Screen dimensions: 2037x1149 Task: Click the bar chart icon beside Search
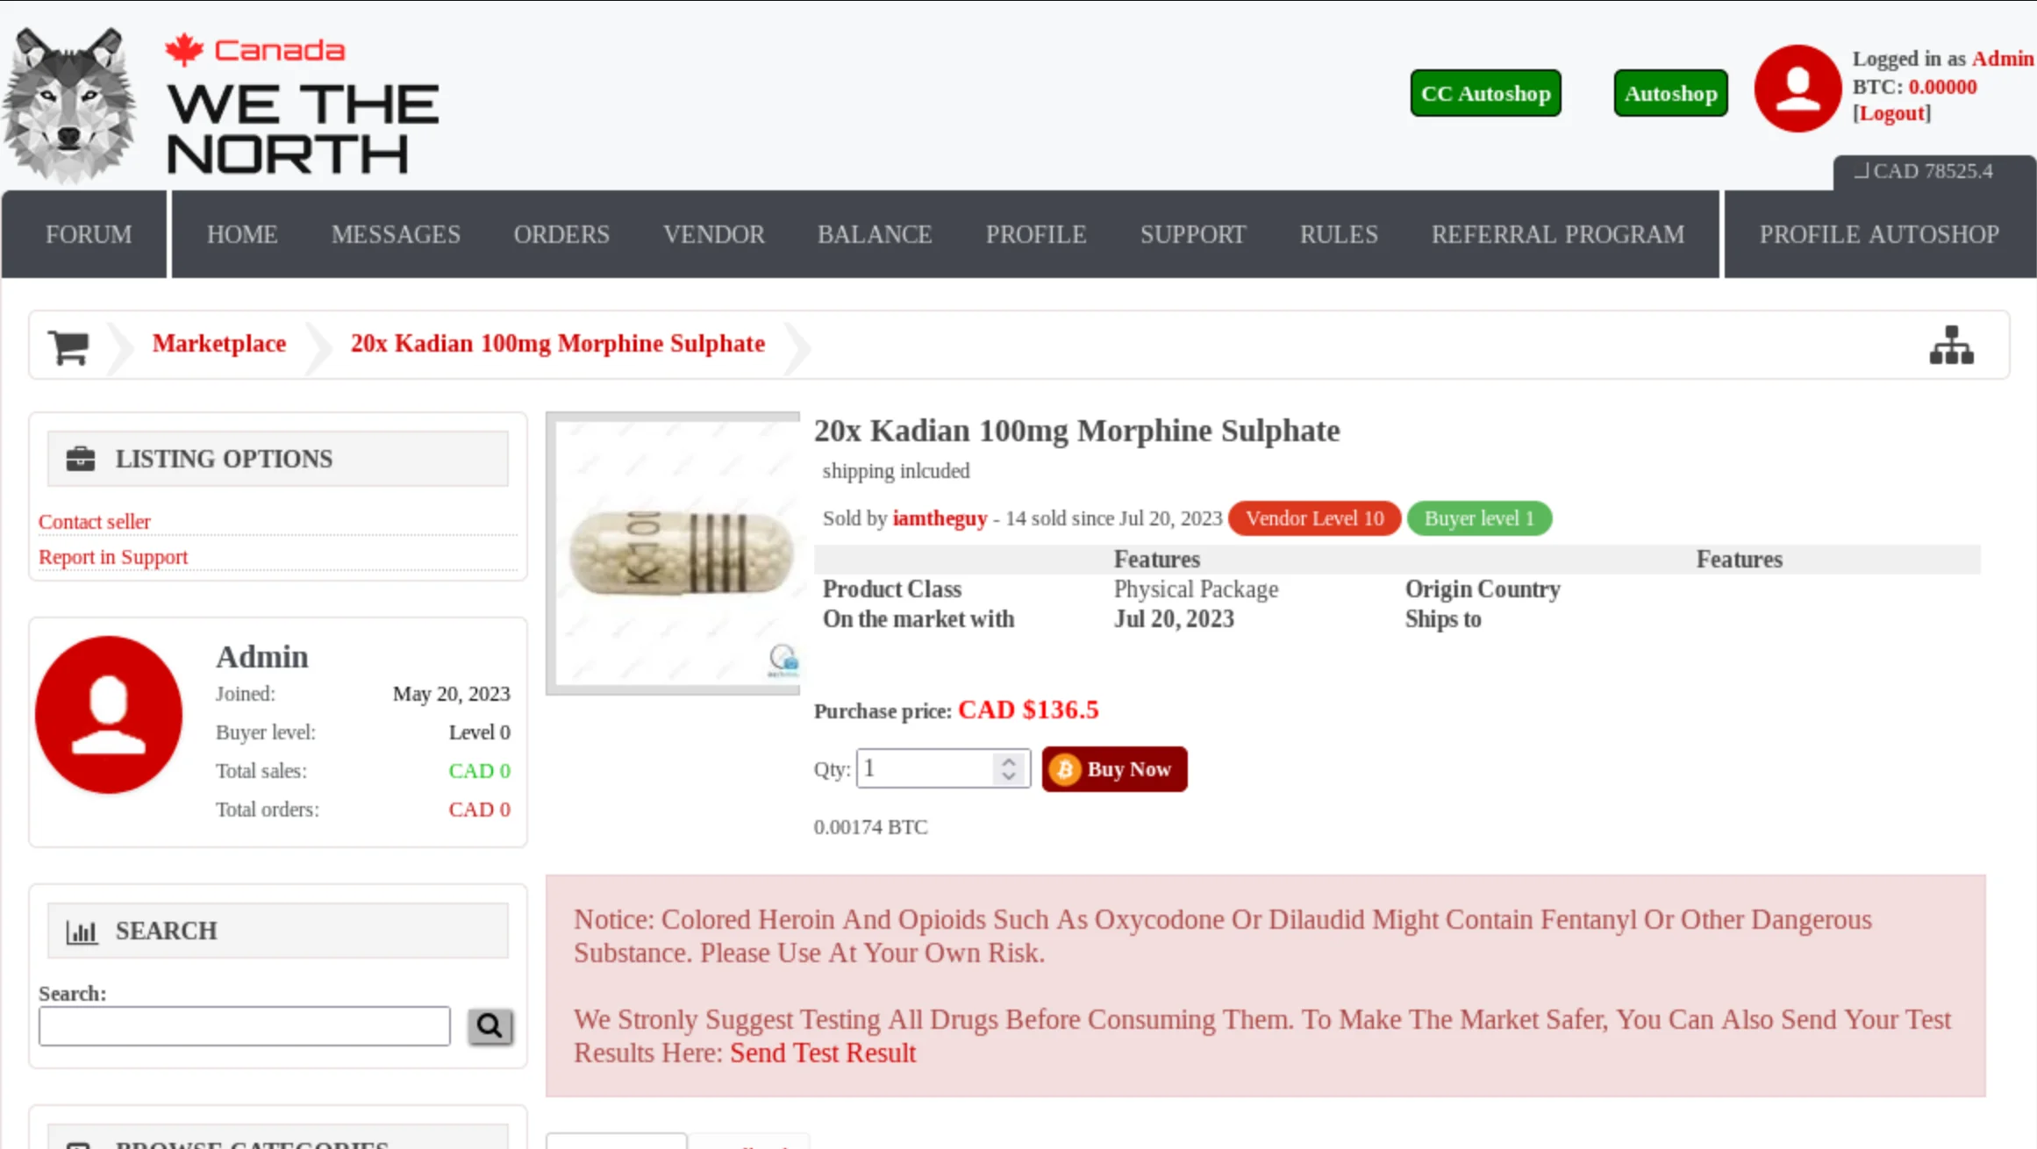pyautogui.click(x=82, y=931)
